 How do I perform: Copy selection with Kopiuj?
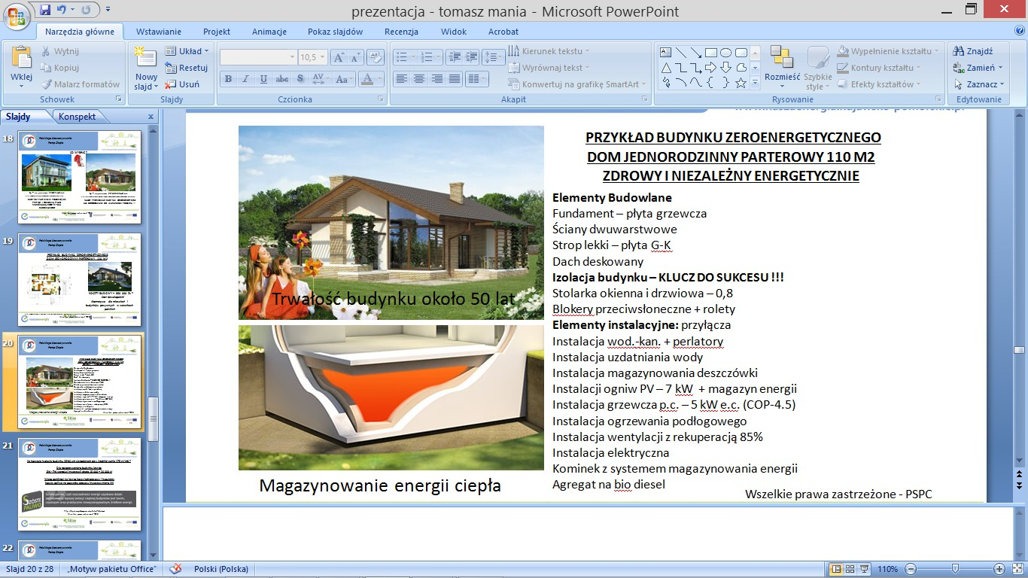pos(59,68)
